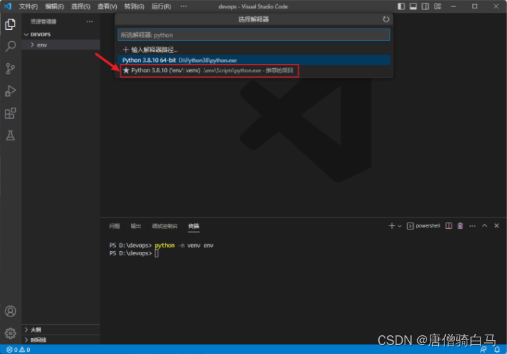Maximize the panel with chevron up

(484, 225)
